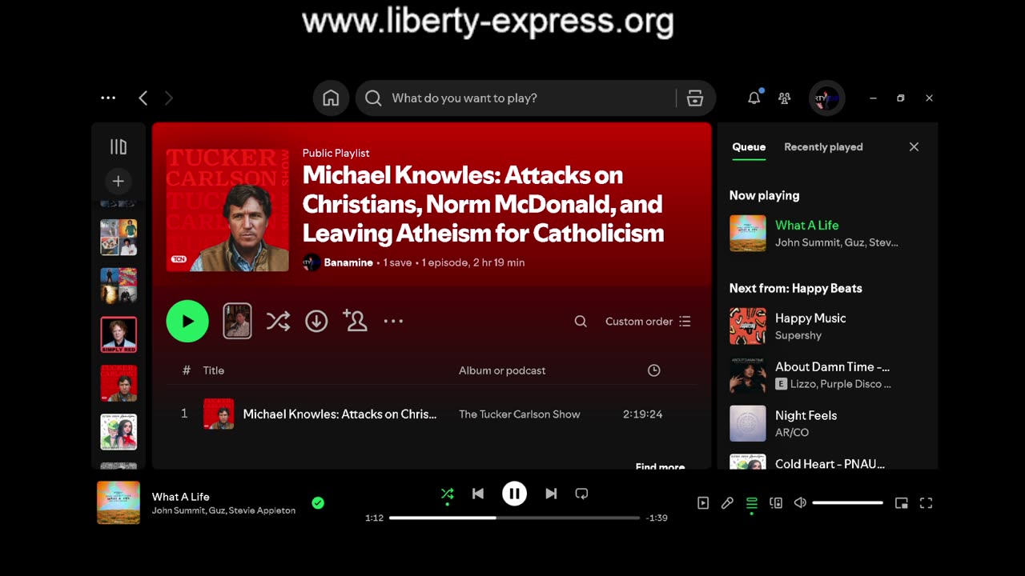Open now-playing album art in bottom bar

(x=119, y=502)
